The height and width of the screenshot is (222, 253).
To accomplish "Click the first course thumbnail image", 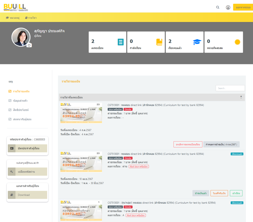I will tap(81, 113).
